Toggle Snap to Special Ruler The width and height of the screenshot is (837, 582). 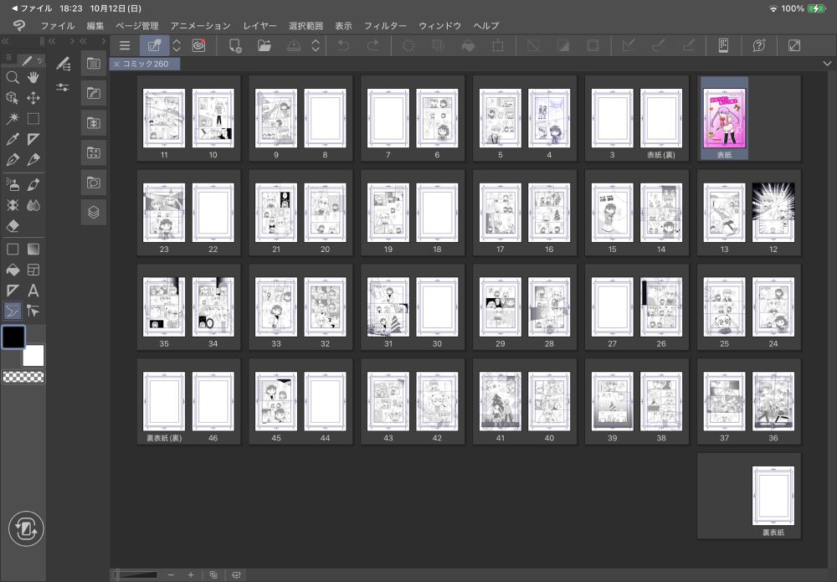point(658,45)
